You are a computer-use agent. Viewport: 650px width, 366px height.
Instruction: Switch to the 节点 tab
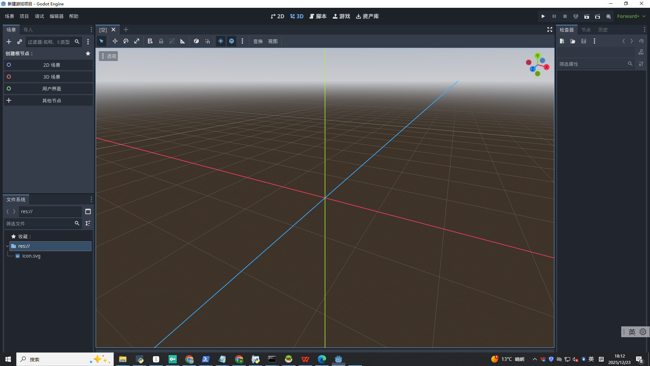click(x=586, y=30)
